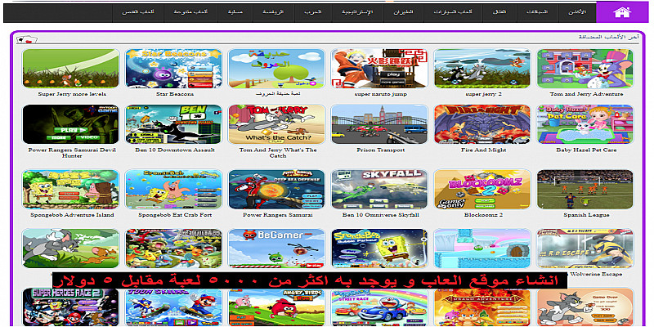The height and width of the screenshot is (327, 654).
Task: Choose the مسلية (Fun) category
Action: (235, 12)
